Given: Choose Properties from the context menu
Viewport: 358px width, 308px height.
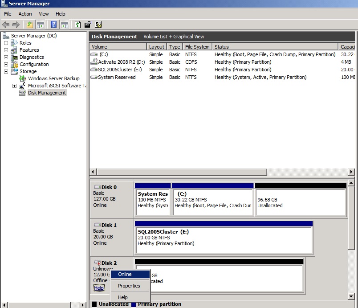Looking at the screenshot, I should pyautogui.click(x=130, y=286).
